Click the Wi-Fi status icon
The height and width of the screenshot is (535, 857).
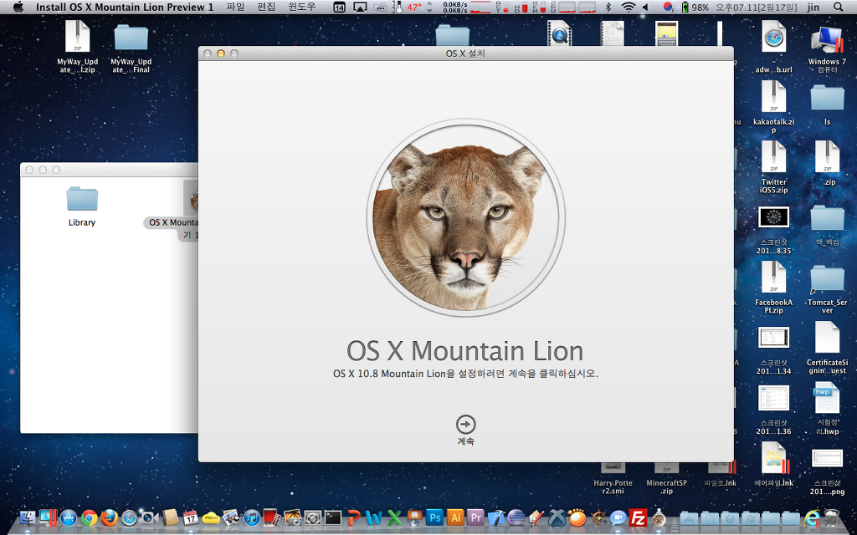pos(629,7)
